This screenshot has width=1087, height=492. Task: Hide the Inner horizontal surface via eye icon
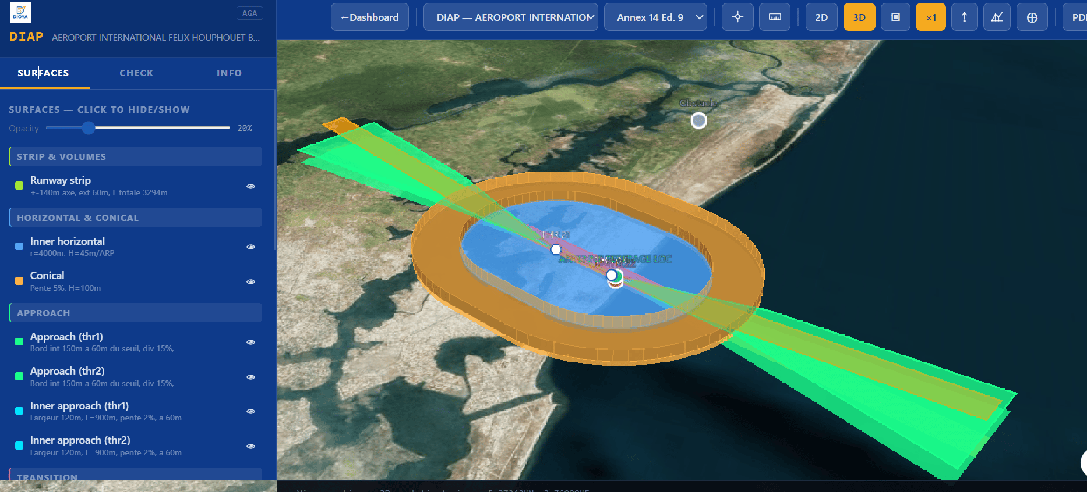coord(250,247)
